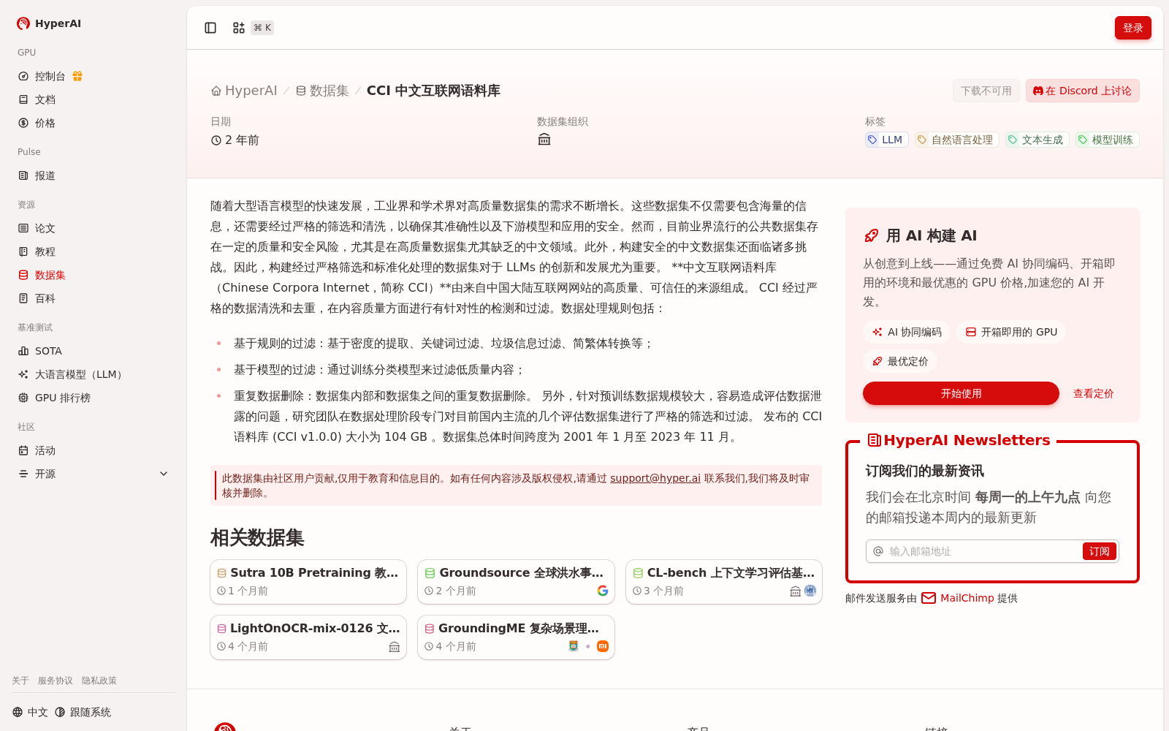Image resolution: width=1169 pixels, height=731 pixels.
Task: Click the disabled 下载不可用 button
Action: [x=986, y=91]
